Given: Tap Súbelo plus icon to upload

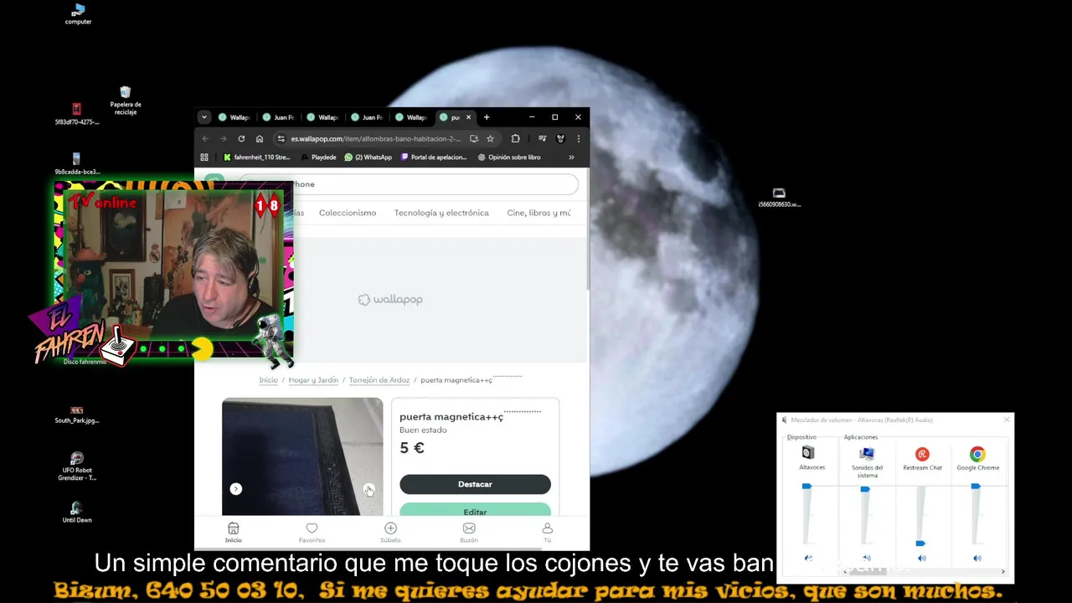Looking at the screenshot, I should (390, 533).
